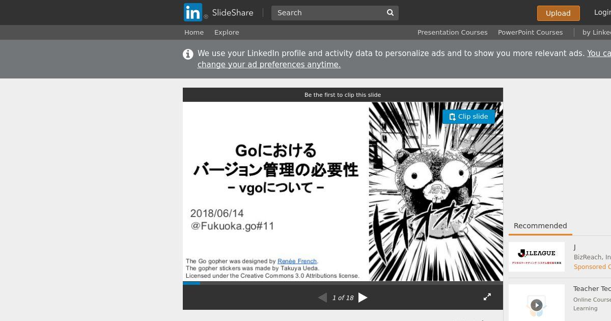
Task: Click the search magnifier icon
Action: click(x=391, y=13)
